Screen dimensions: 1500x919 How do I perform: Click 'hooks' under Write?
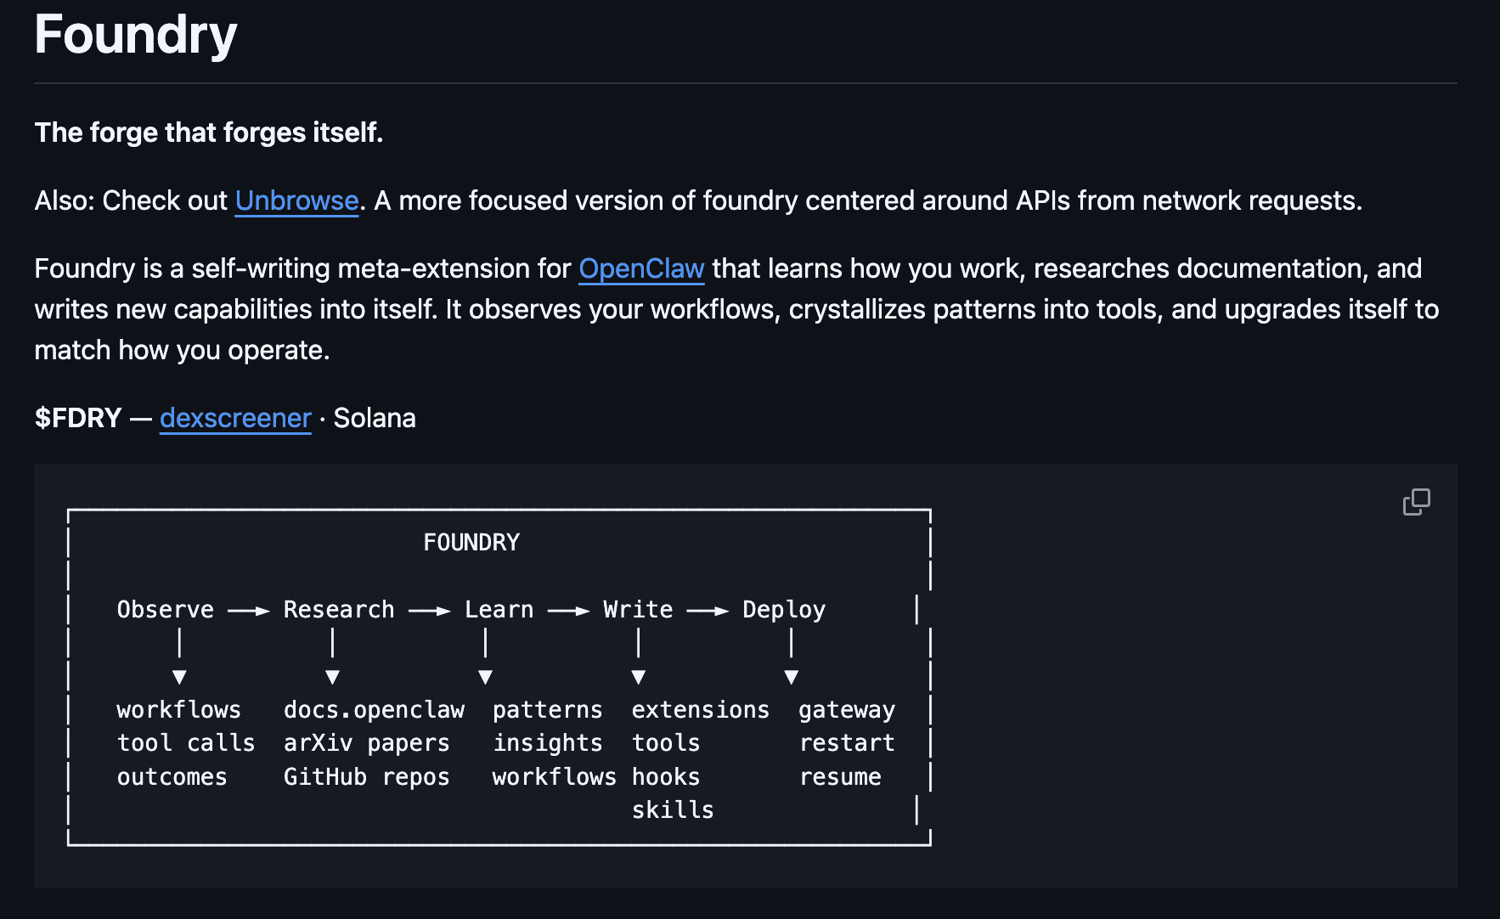point(666,777)
